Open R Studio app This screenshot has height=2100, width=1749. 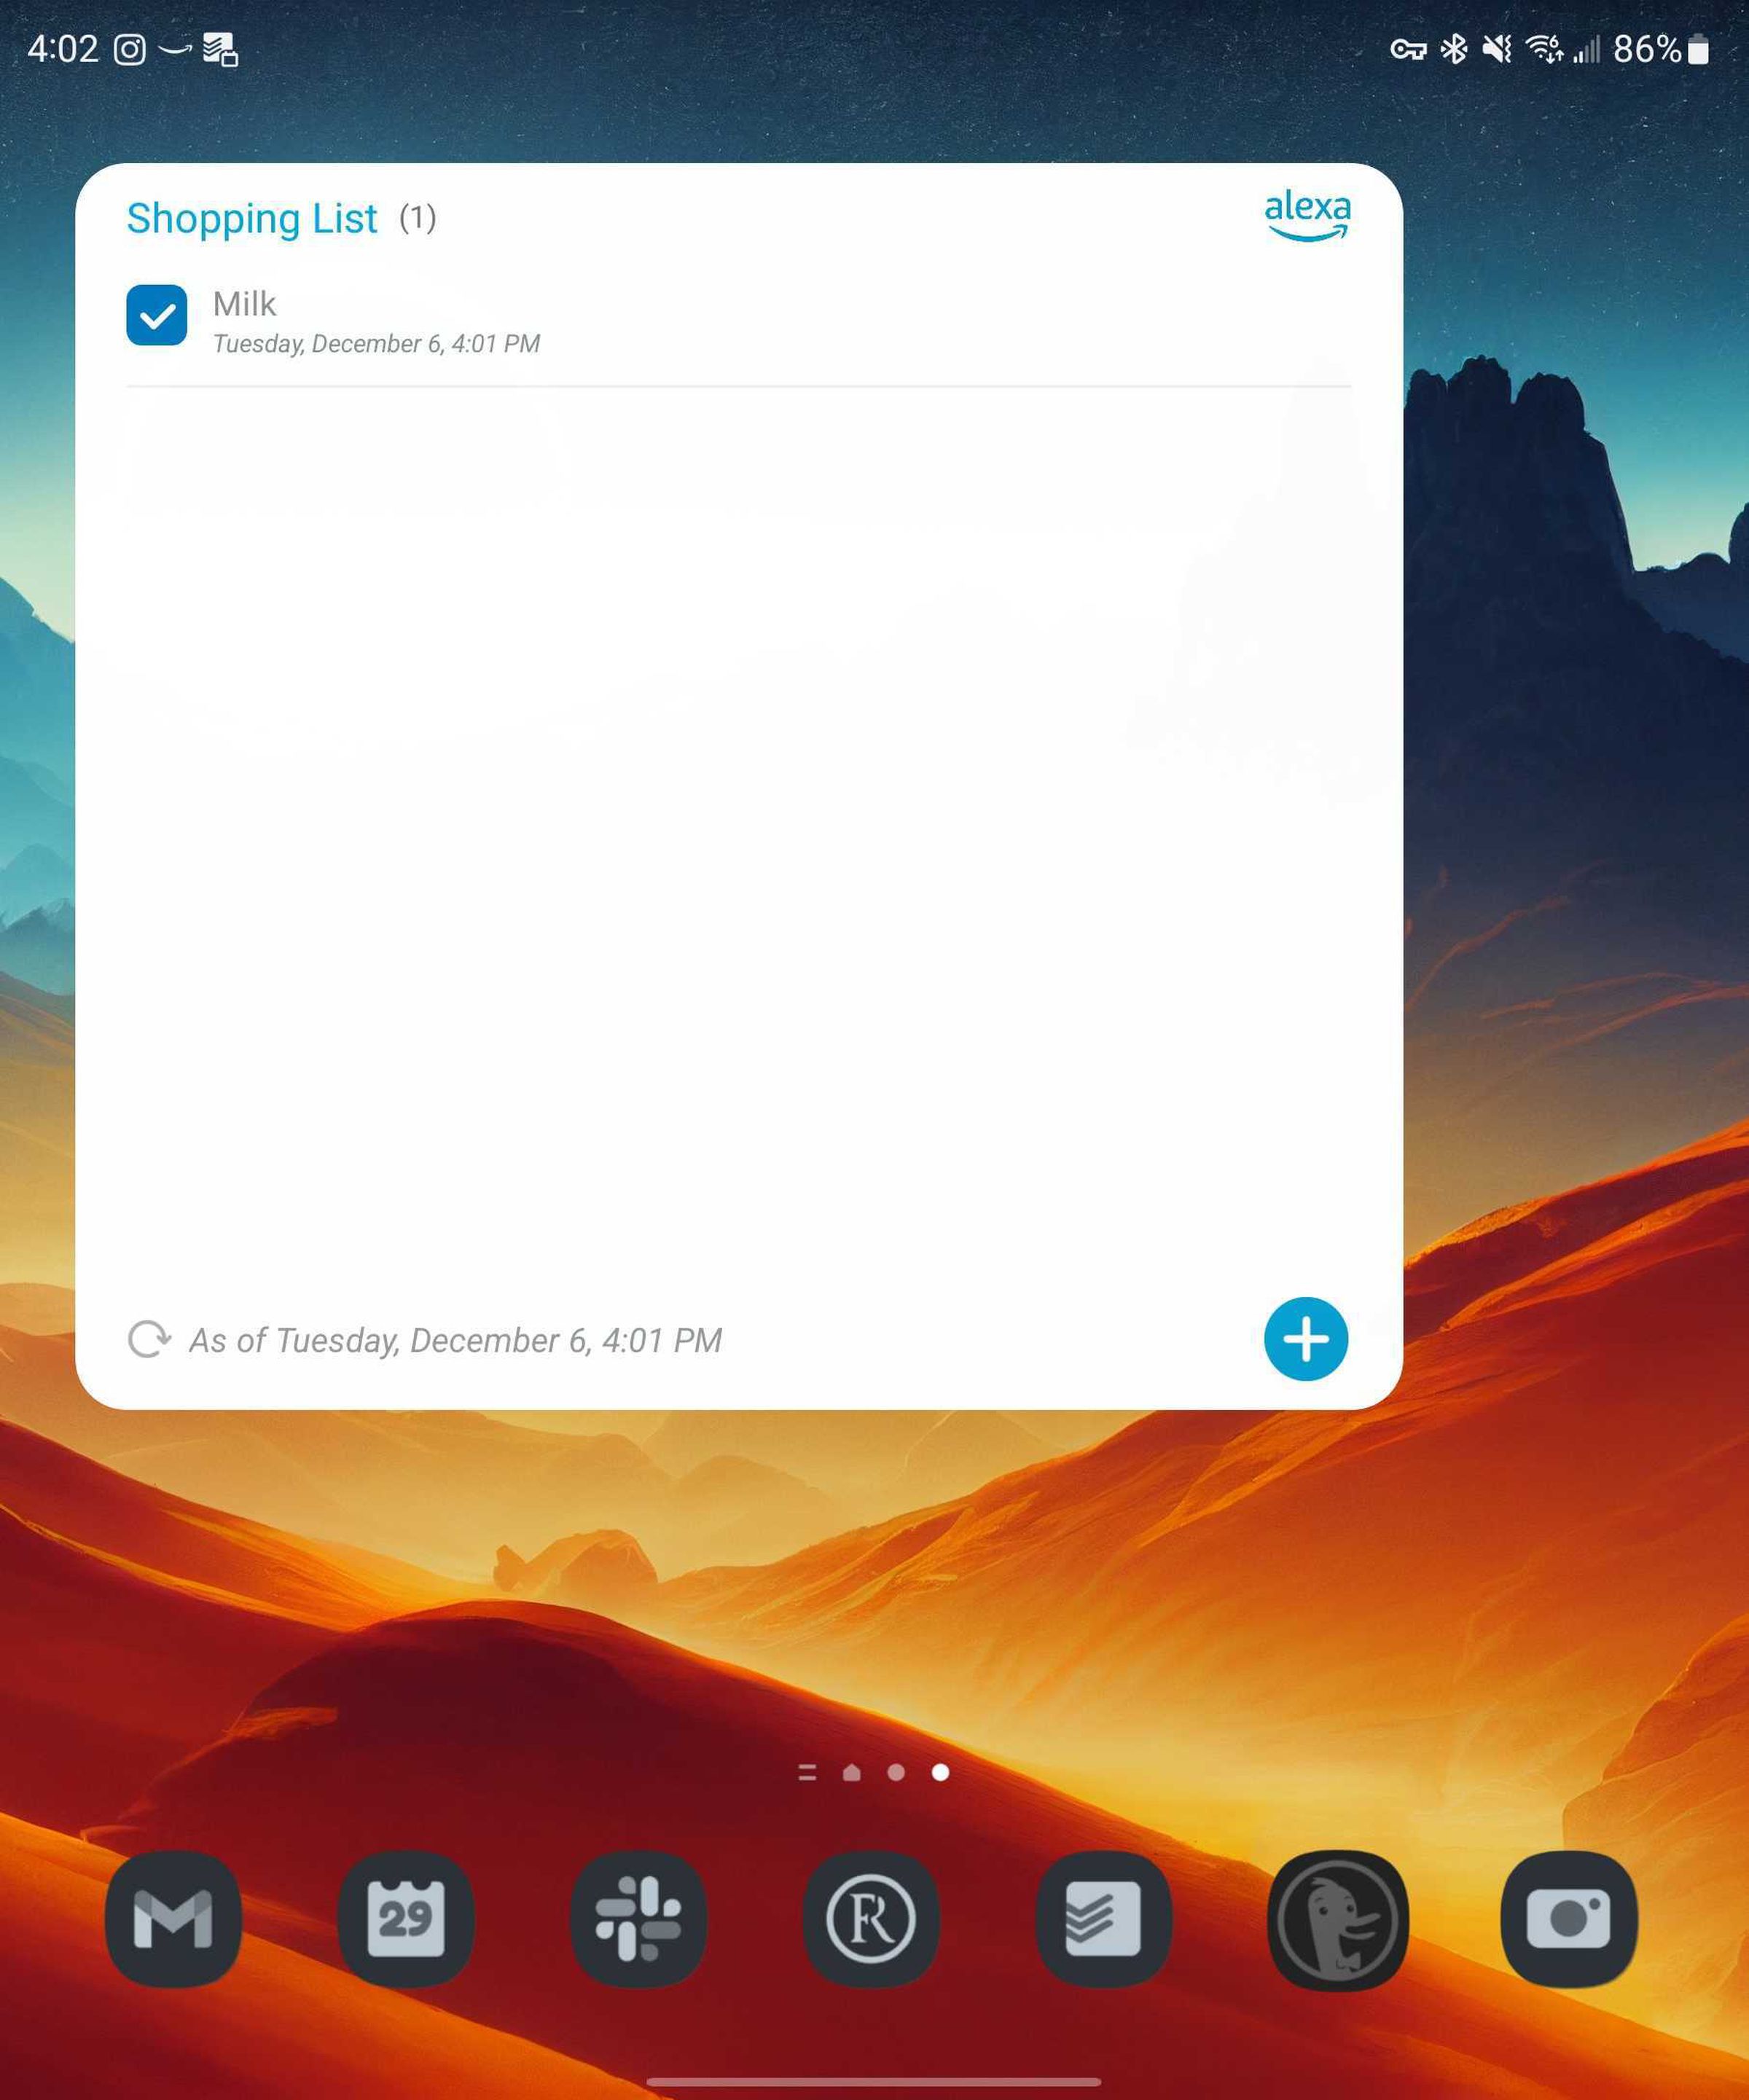point(874,1917)
